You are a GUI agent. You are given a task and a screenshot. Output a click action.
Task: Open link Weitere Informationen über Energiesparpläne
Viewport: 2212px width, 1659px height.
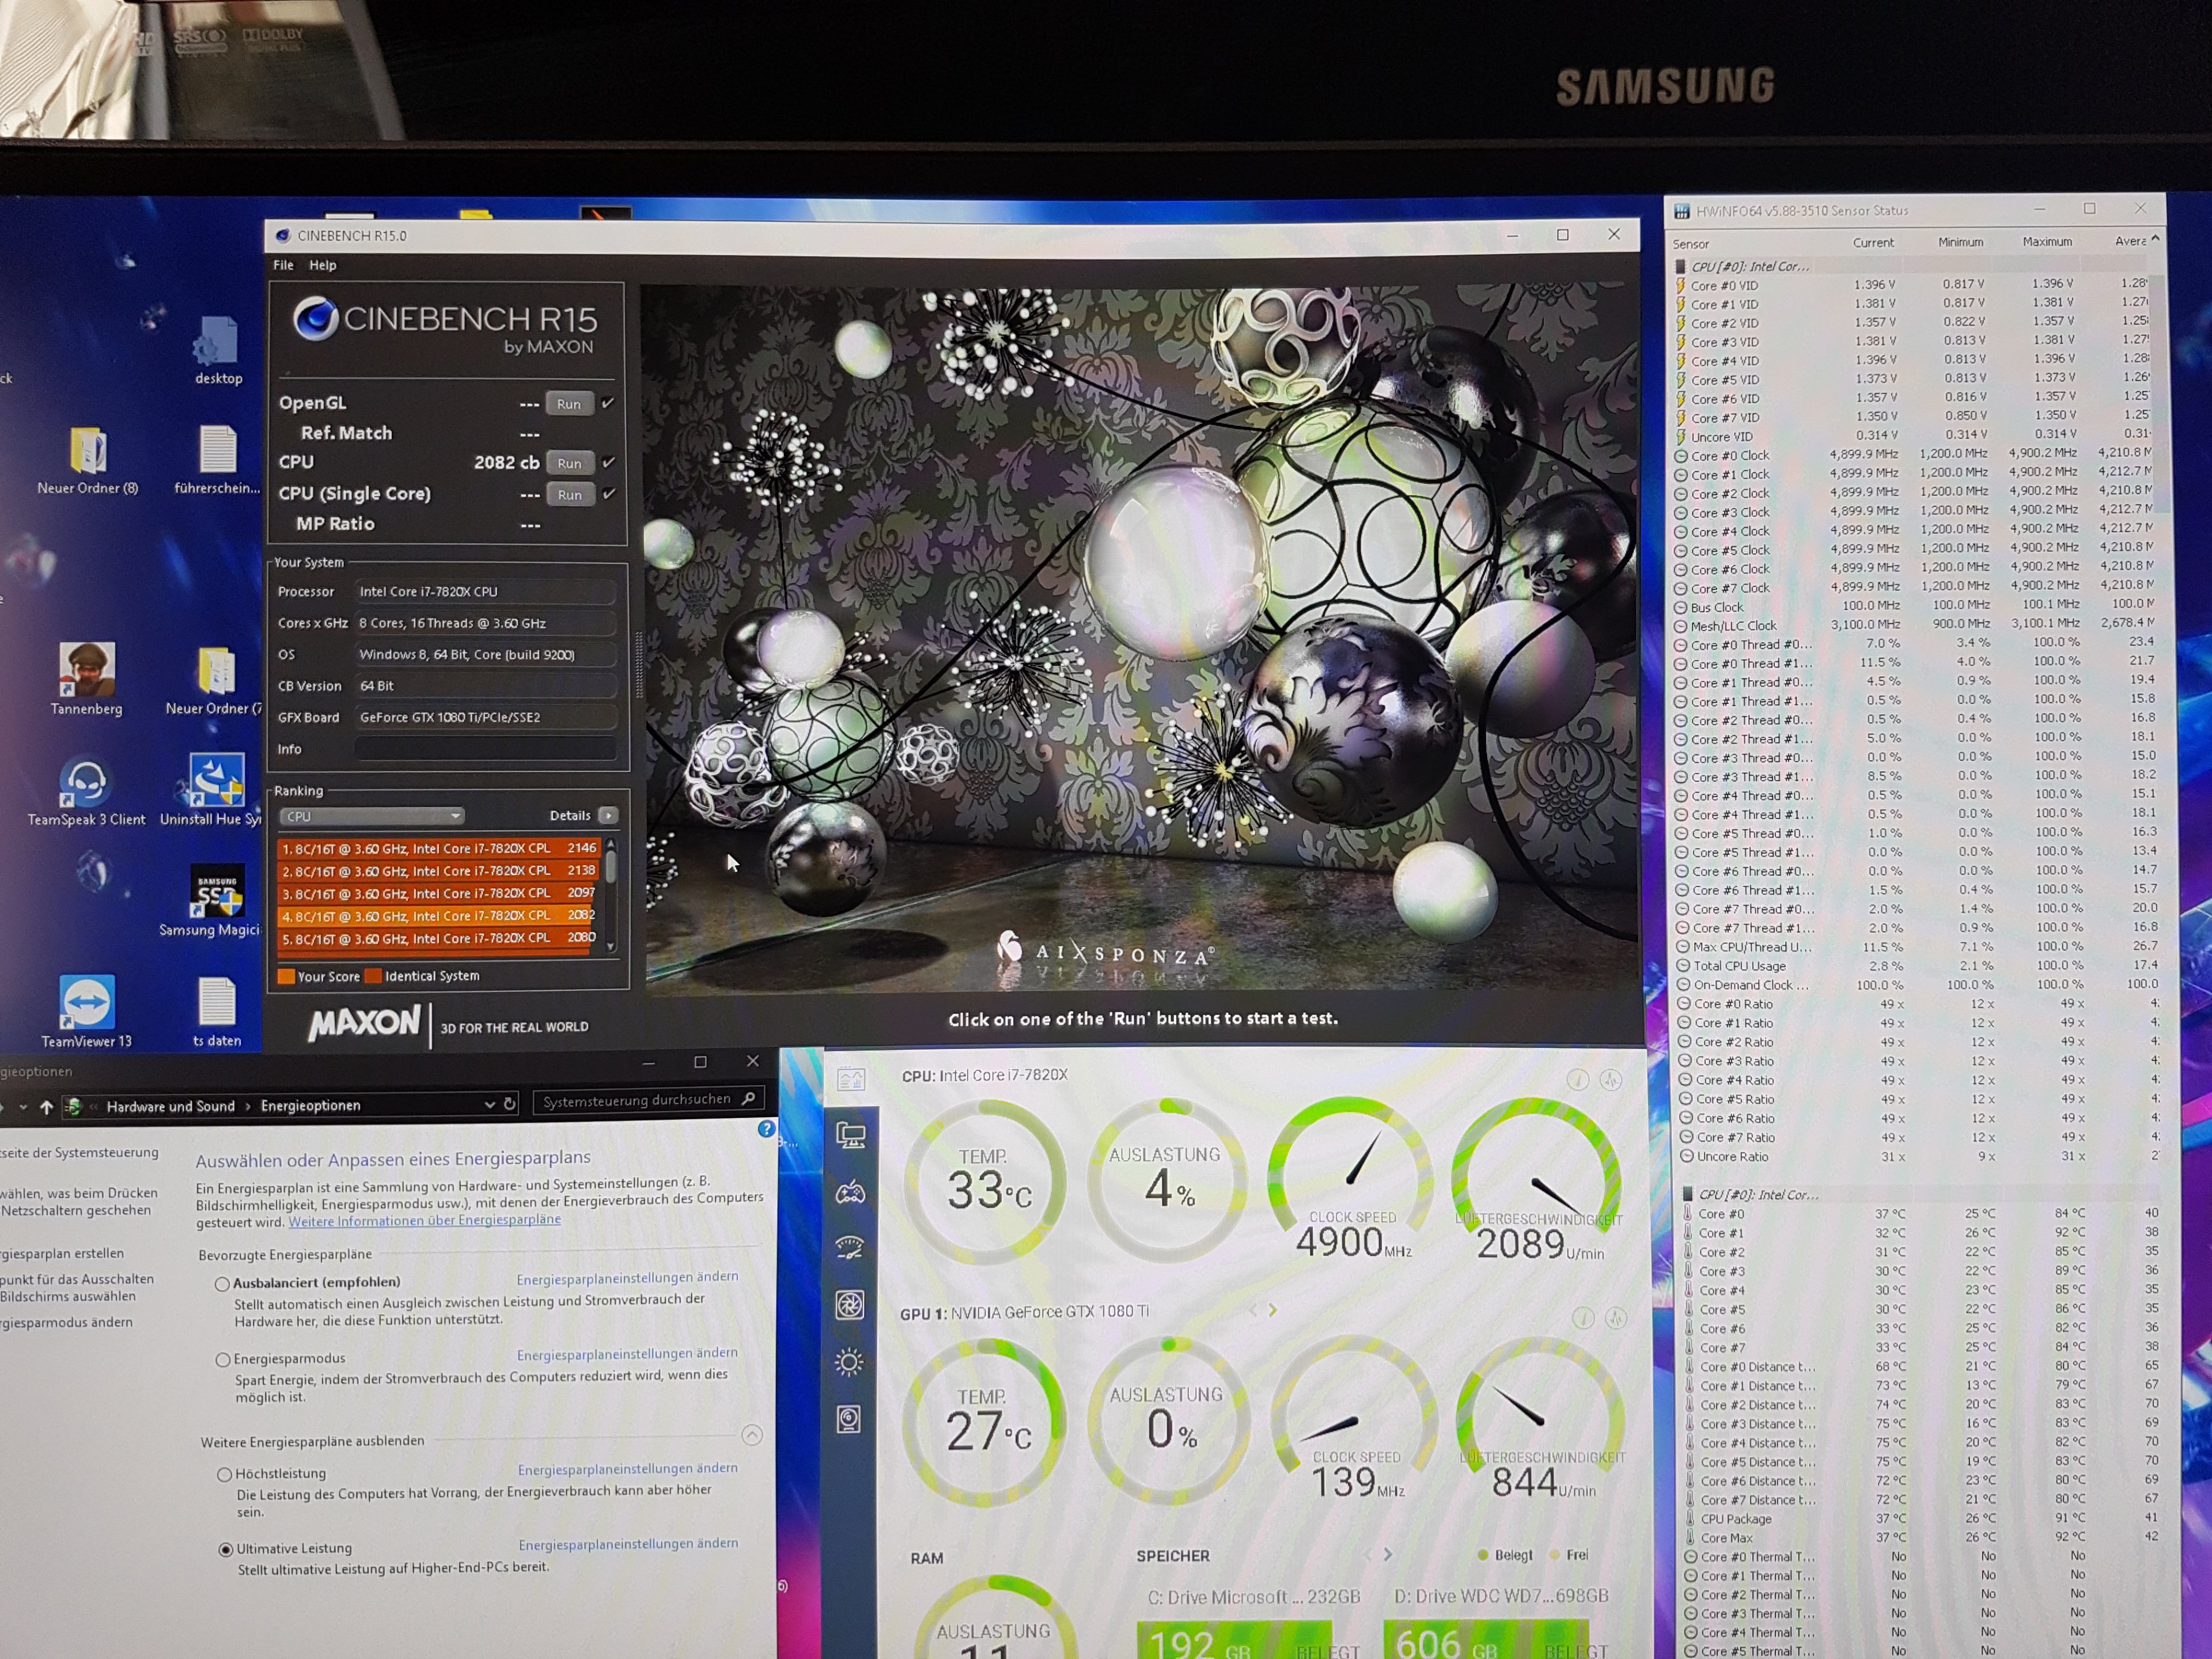click(424, 1221)
